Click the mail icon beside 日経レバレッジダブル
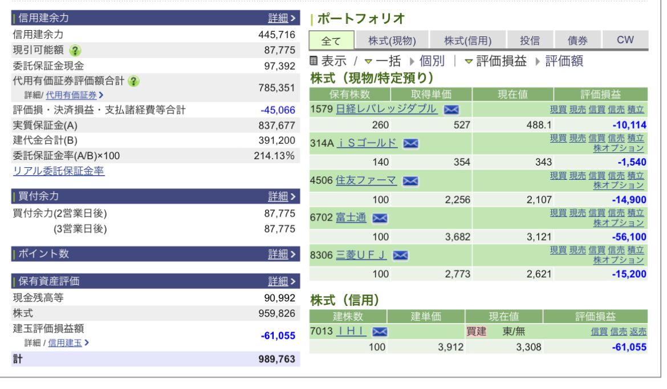Viewport: 667px width, 389px height. click(451, 109)
